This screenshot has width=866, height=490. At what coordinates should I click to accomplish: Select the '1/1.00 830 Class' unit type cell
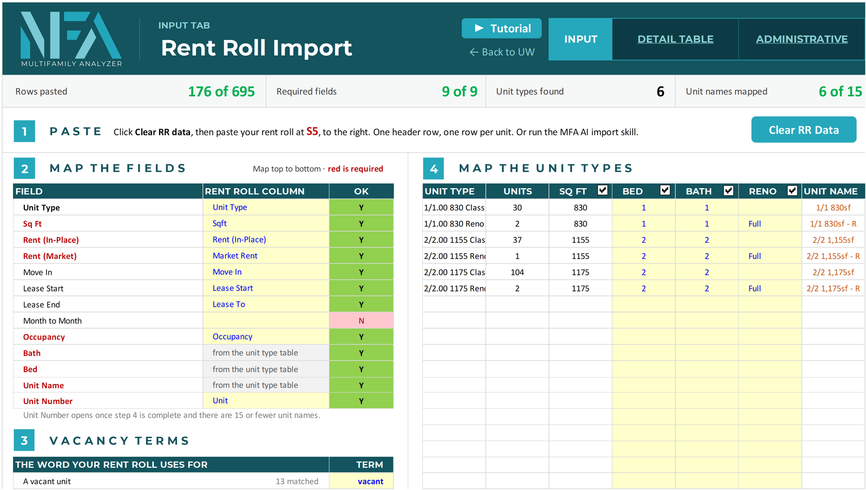[x=454, y=207]
